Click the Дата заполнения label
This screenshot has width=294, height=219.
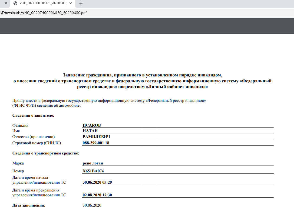[29, 205]
